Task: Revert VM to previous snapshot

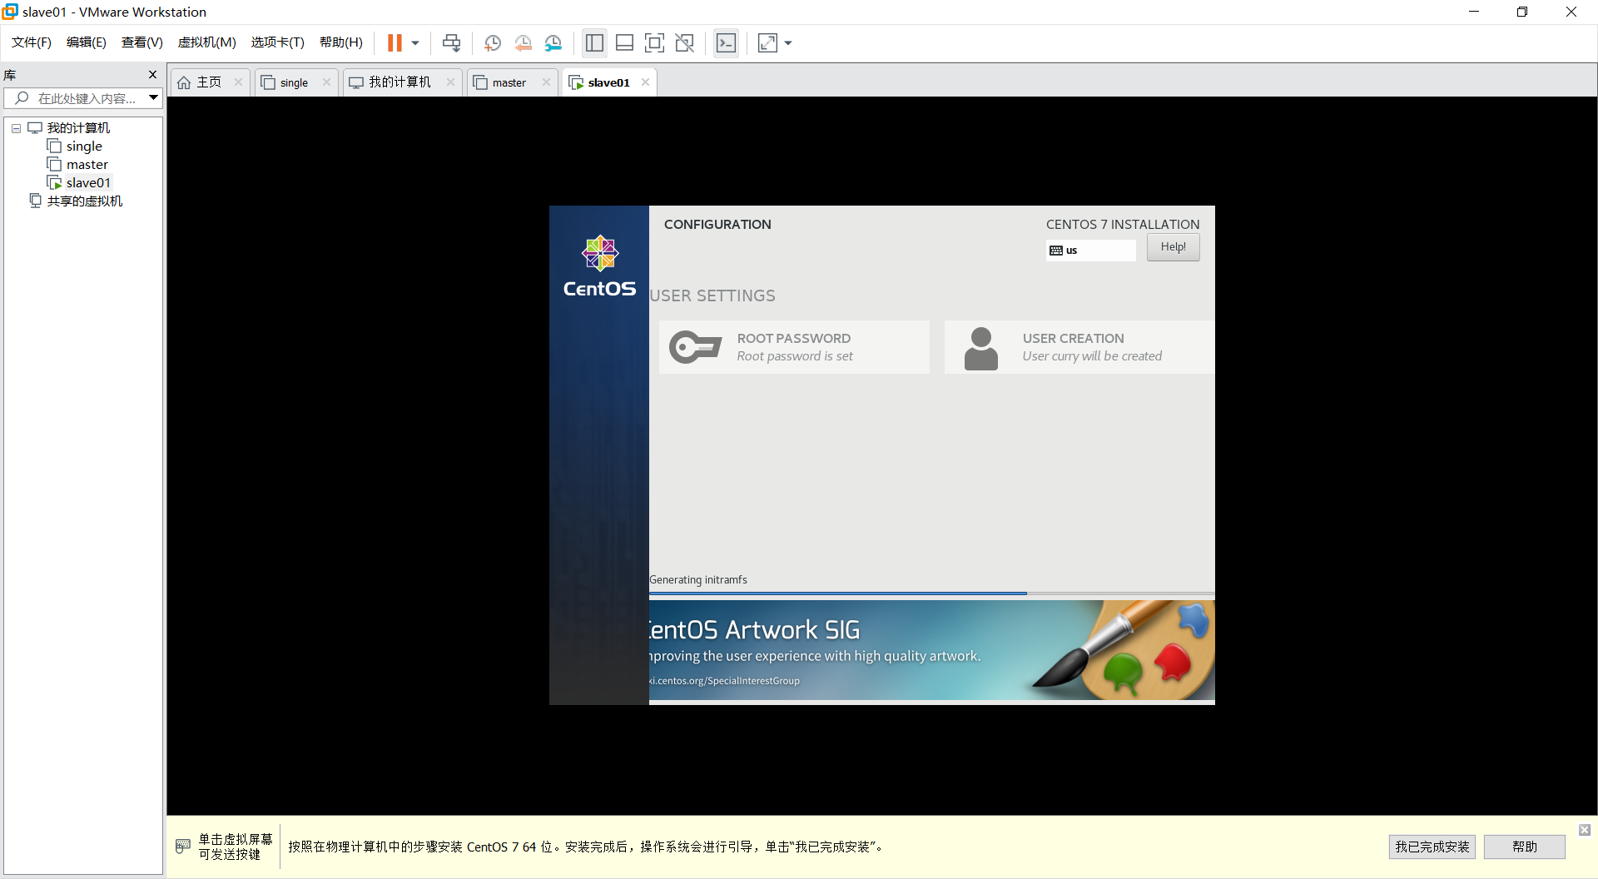Action: click(x=523, y=43)
